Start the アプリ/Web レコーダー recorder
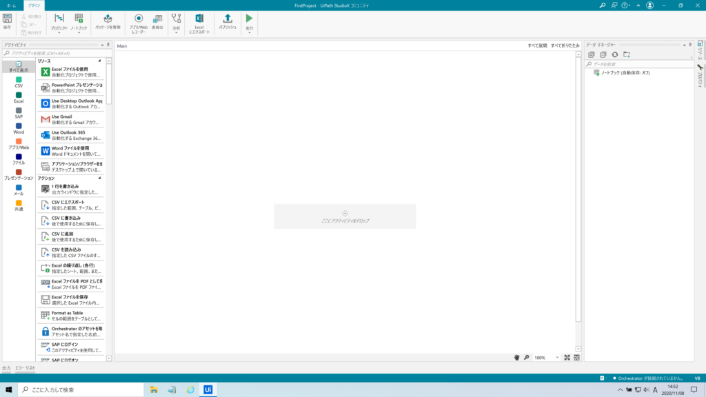The width and height of the screenshot is (706, 397). pos(139,23)
